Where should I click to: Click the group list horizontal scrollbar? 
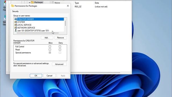pos(38,33)
